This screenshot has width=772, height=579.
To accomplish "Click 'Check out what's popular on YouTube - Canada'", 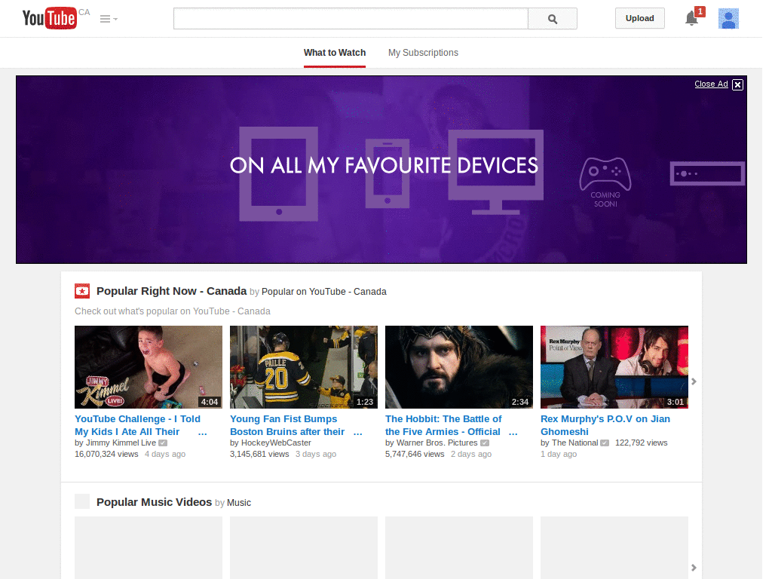I will point(173,311).
